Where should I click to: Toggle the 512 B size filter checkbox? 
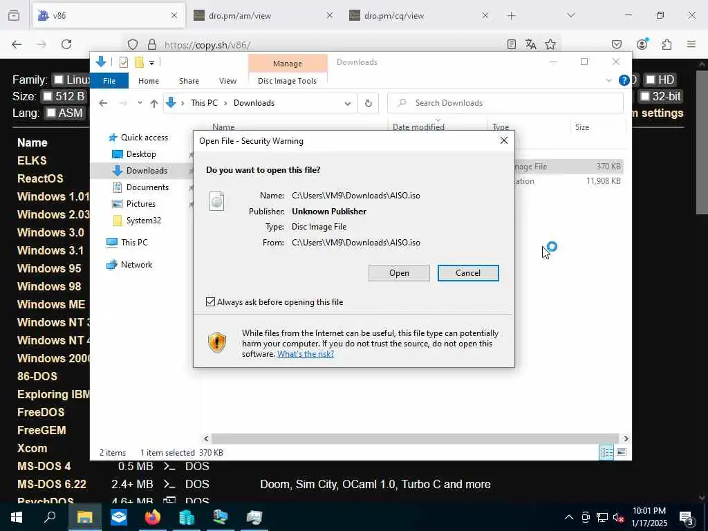[48, 96]
